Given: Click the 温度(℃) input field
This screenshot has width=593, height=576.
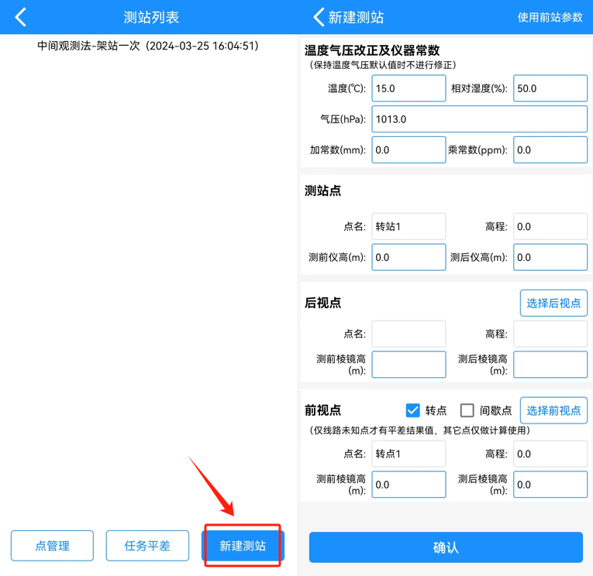Looking at the screenshot, I should point(409,88).
